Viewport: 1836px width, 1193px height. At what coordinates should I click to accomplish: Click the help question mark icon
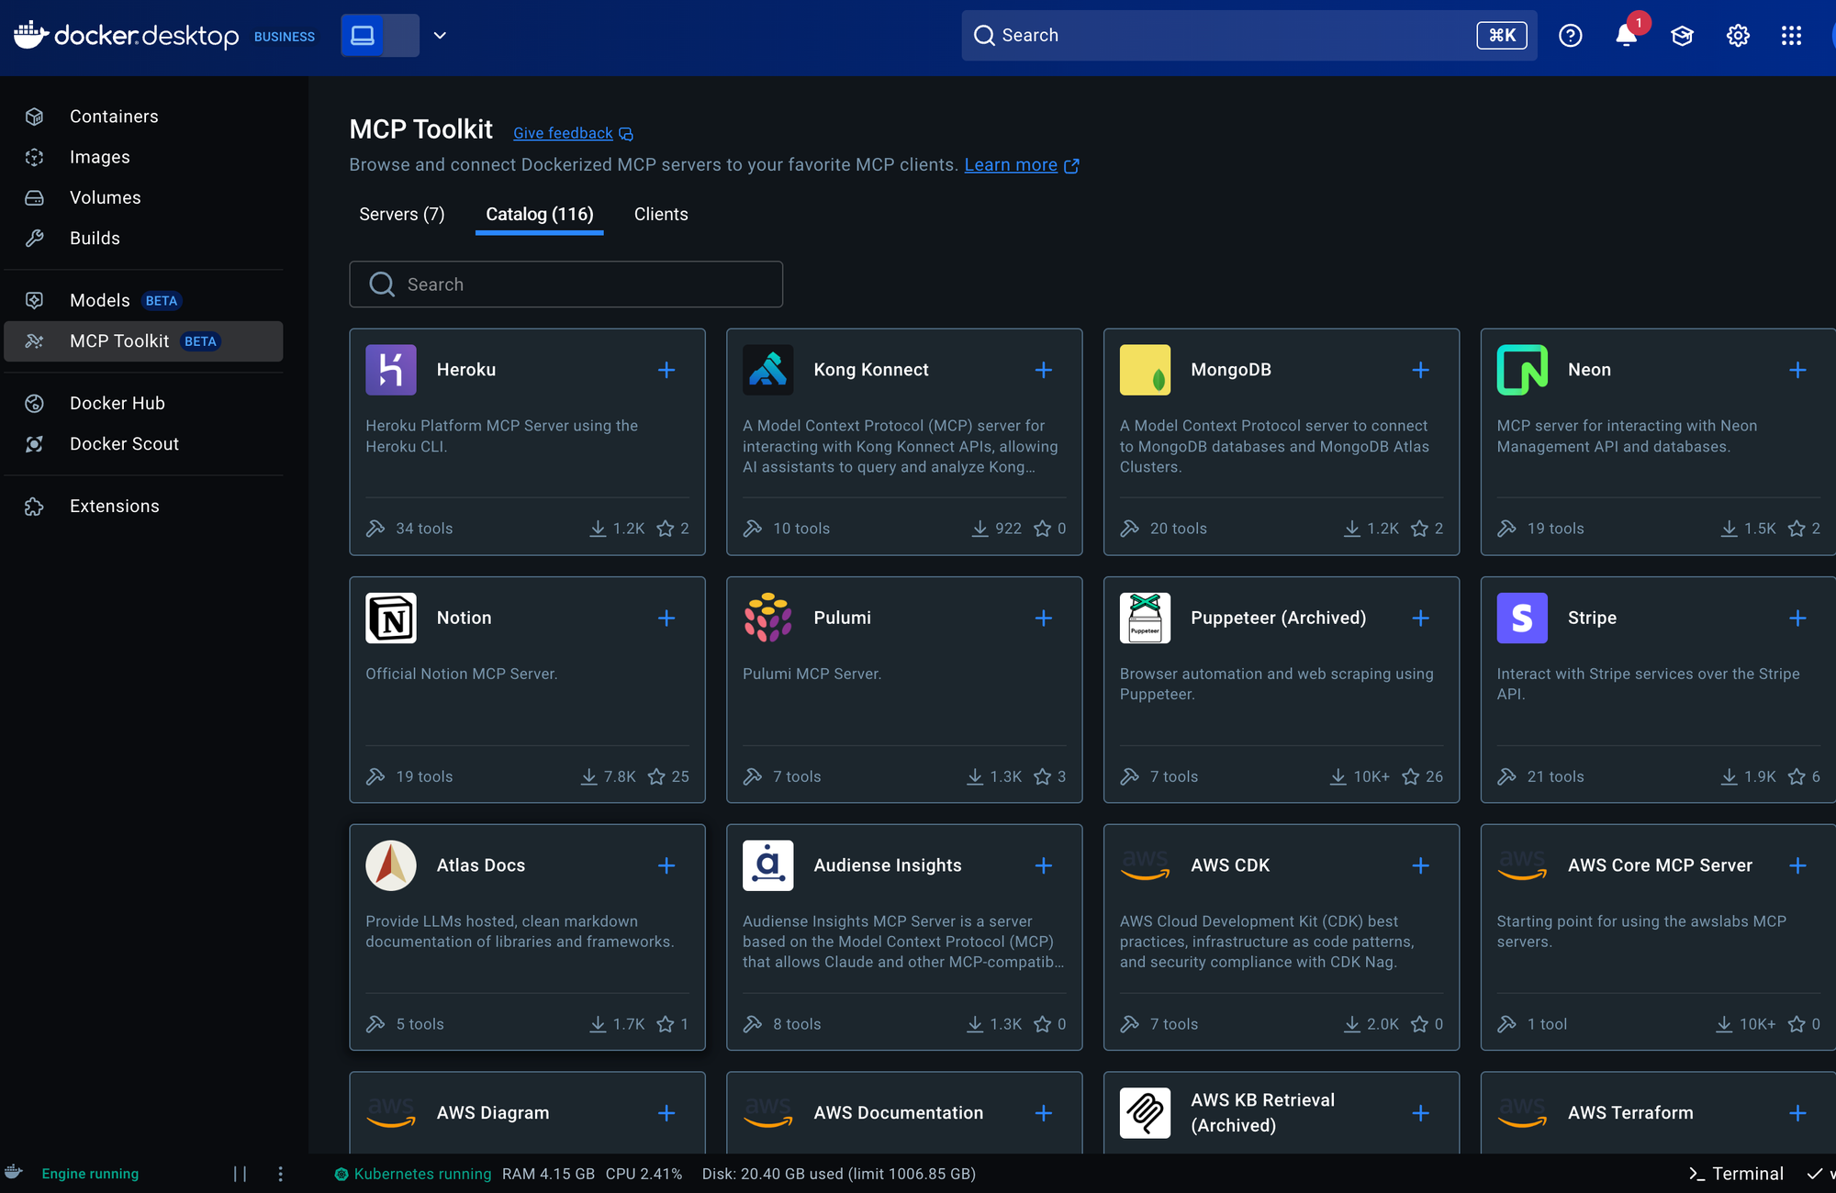click(1571, 36)
